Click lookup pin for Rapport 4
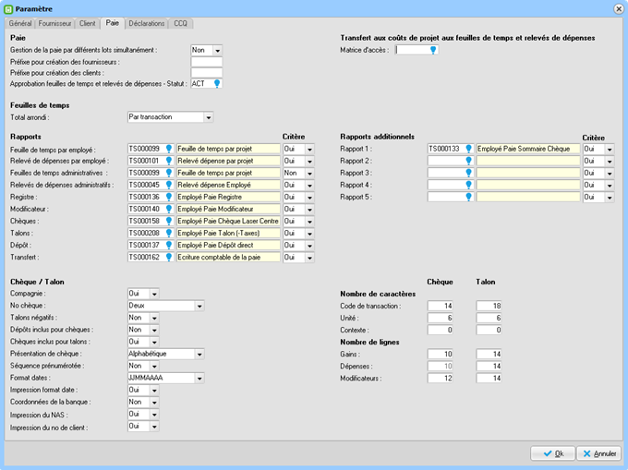The image size is (628, 470). coord(468,185)
